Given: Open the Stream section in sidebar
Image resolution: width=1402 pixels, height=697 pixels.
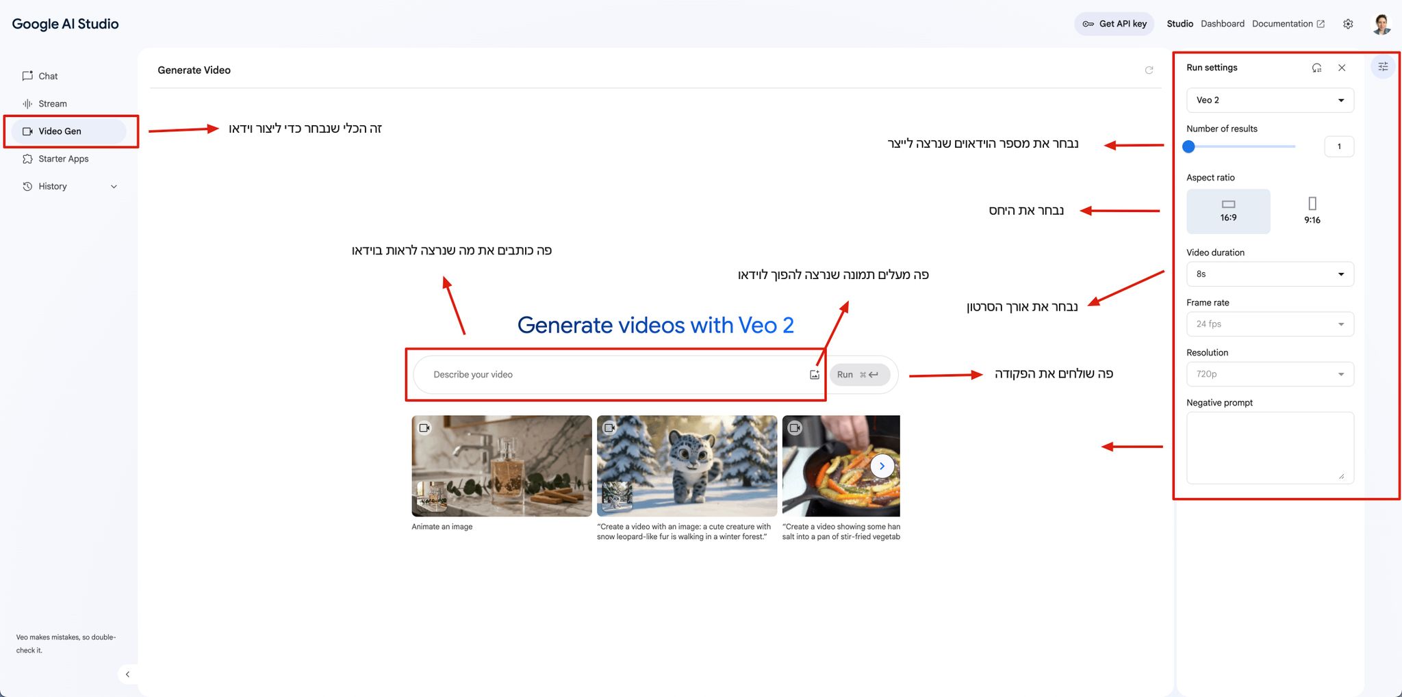Looking at the screenshot, I should 68,103.
